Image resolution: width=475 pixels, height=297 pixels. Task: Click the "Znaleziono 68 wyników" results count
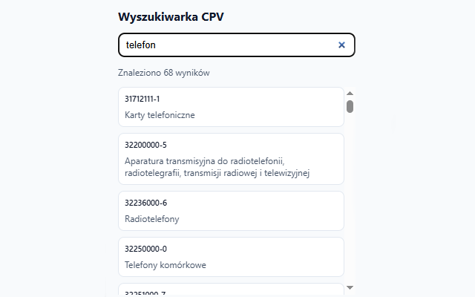(x=163, y=73)
